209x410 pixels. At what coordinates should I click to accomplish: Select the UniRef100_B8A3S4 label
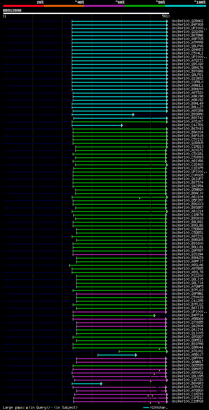tap(187, 132)
